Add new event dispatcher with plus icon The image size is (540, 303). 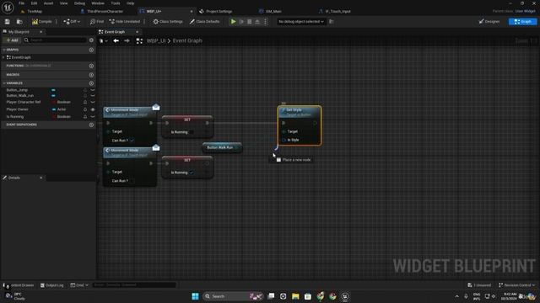tap(91, 125)
